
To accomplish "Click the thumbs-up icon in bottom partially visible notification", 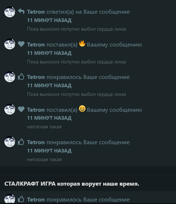I will coord(21,199).
